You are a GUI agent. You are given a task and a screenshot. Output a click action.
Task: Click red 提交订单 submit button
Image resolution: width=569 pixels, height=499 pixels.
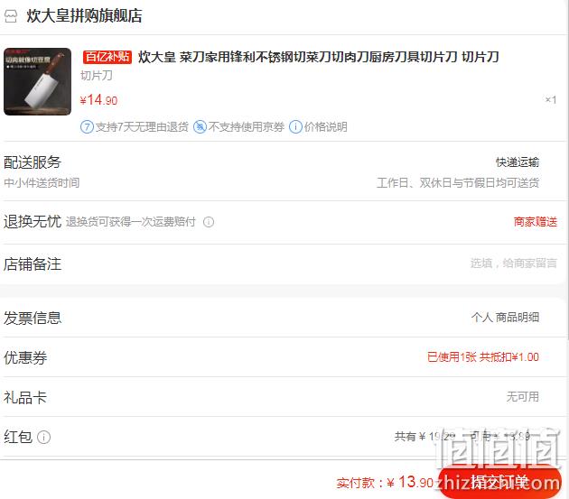(x=499, y=482)
